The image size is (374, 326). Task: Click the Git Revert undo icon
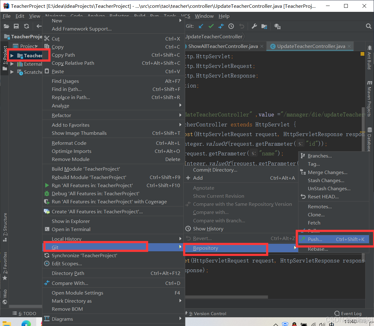pyautogui.click(x=242, y=26)
